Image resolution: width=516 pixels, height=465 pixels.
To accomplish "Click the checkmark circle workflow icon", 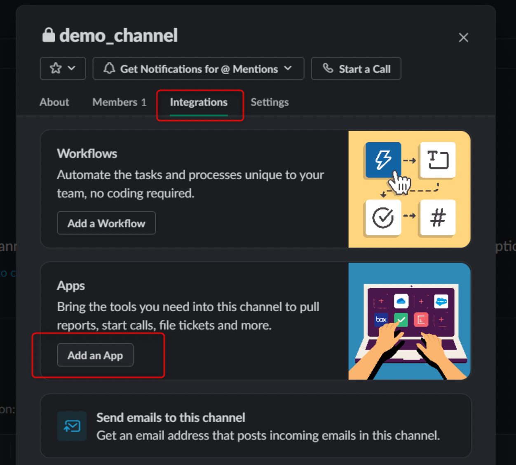I will coord(383,217).
